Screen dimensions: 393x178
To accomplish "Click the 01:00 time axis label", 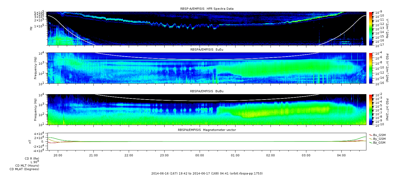I will [x=235, y=155].
